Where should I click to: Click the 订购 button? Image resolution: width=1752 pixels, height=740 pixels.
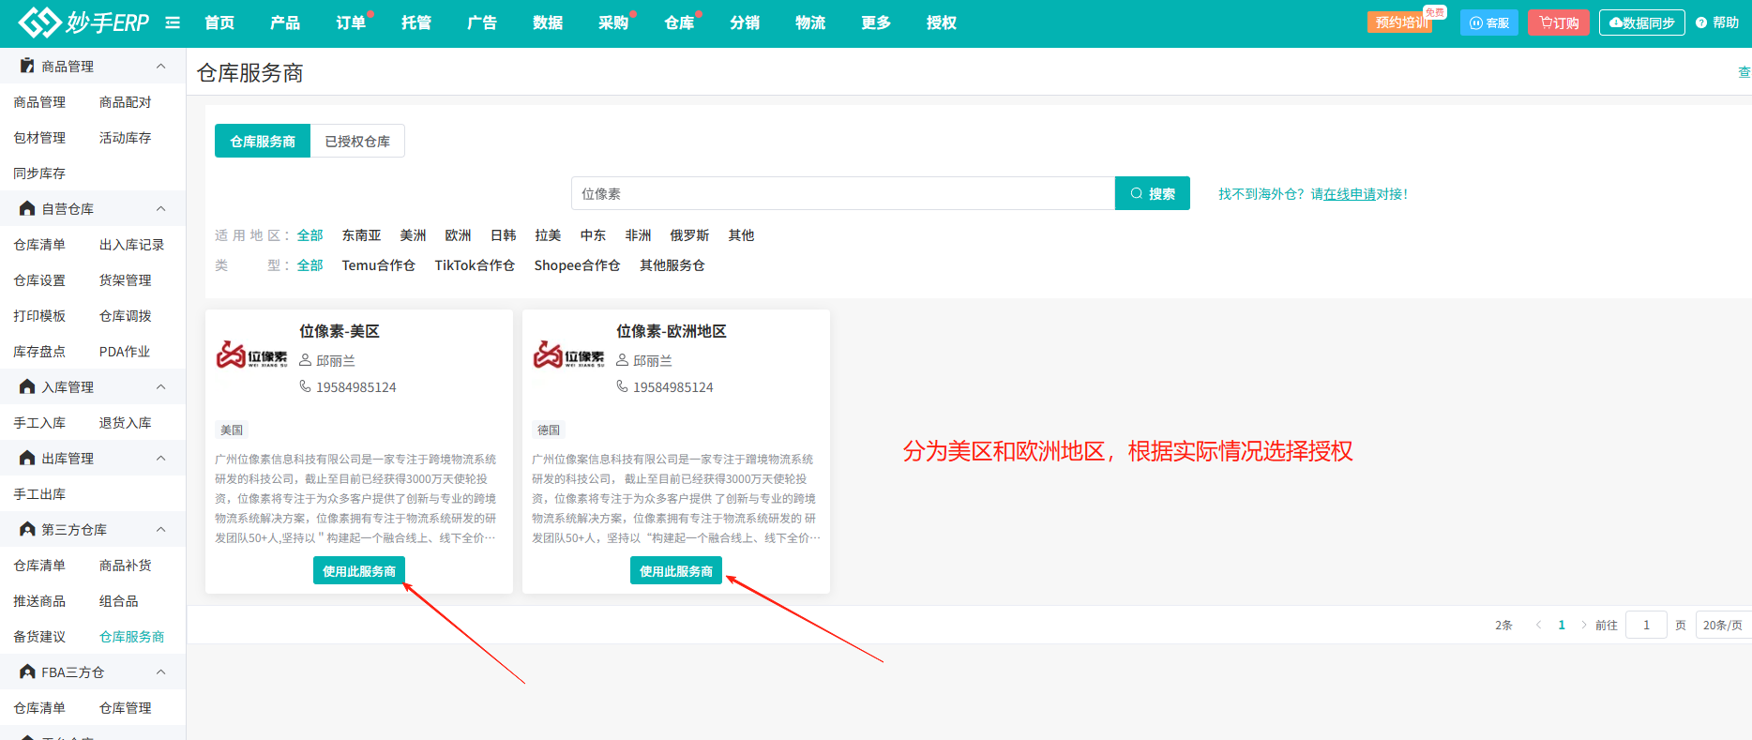(1559, 23)
